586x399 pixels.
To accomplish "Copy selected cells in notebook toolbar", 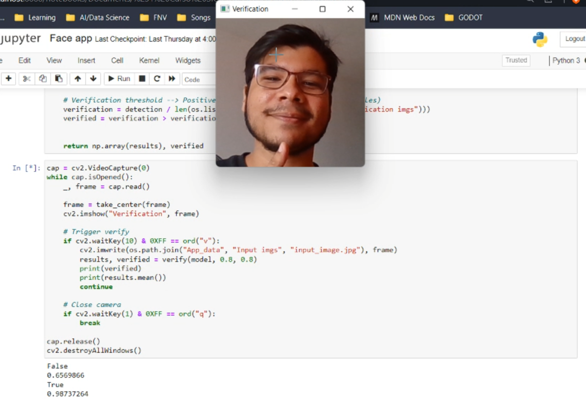I will (43, 79).
